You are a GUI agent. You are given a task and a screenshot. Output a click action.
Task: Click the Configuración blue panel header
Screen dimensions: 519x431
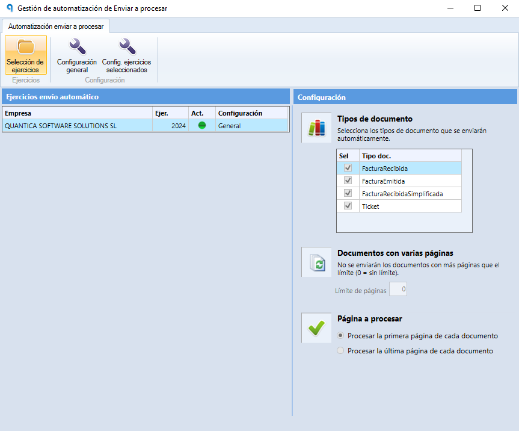(x=405, y=97)
